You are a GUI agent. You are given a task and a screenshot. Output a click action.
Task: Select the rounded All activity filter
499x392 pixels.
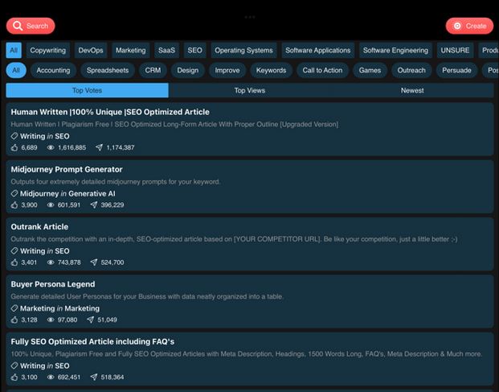(16, 71)
